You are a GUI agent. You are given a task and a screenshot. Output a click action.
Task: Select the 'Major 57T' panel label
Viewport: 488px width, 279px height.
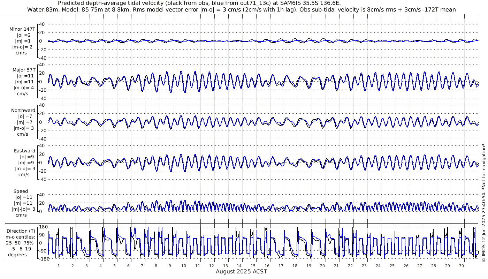coord(23,70)
